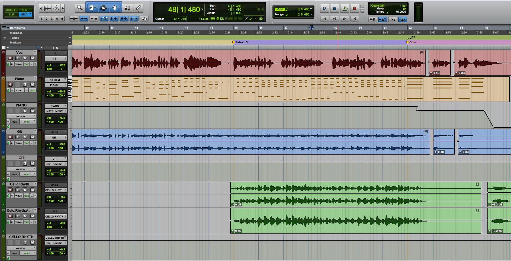Select the Grabber hand tool
The width and height of the screenshot is (511, 261).
coord(114,8)
